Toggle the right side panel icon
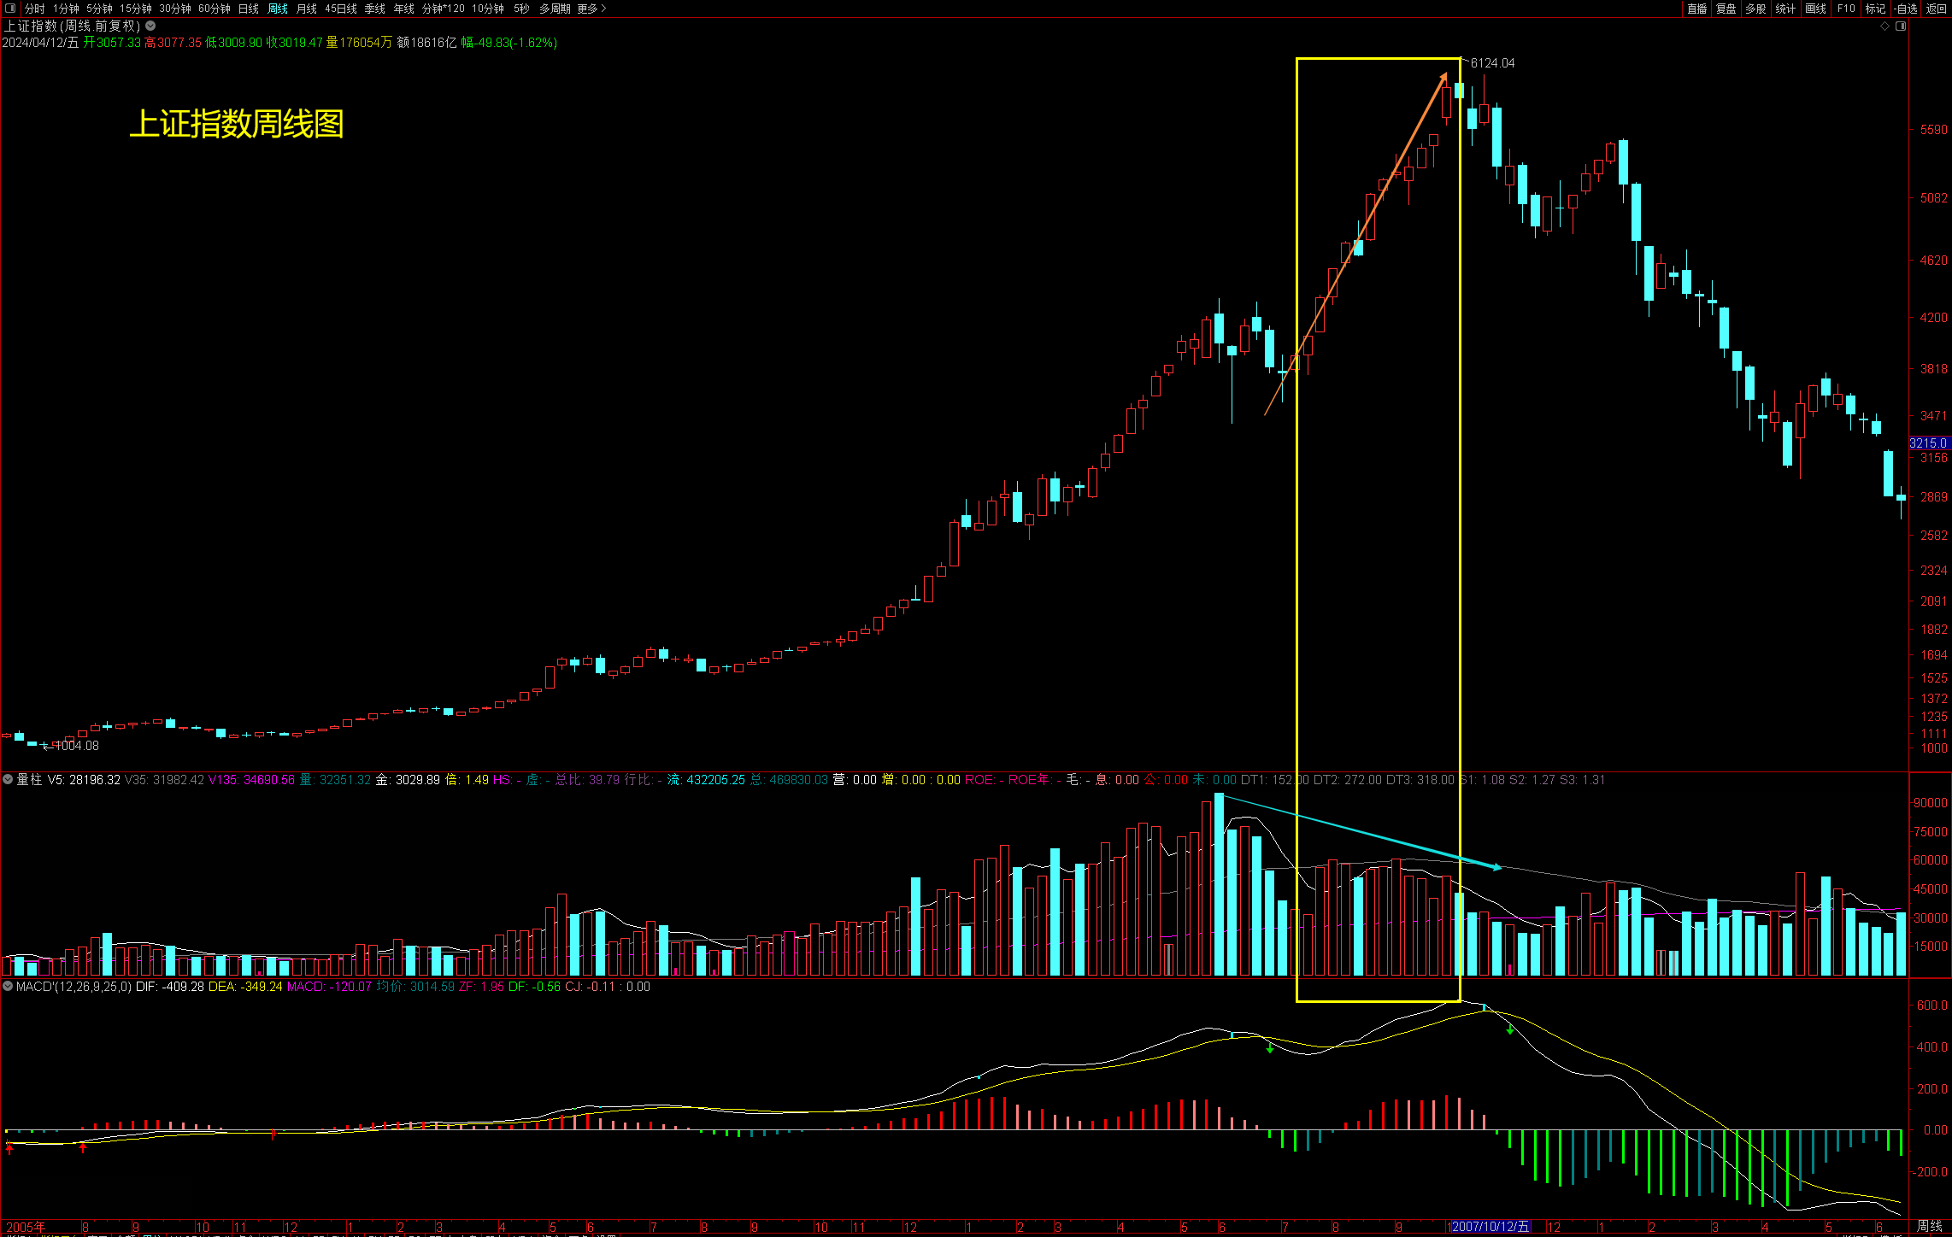 (x=1901, y=26)
